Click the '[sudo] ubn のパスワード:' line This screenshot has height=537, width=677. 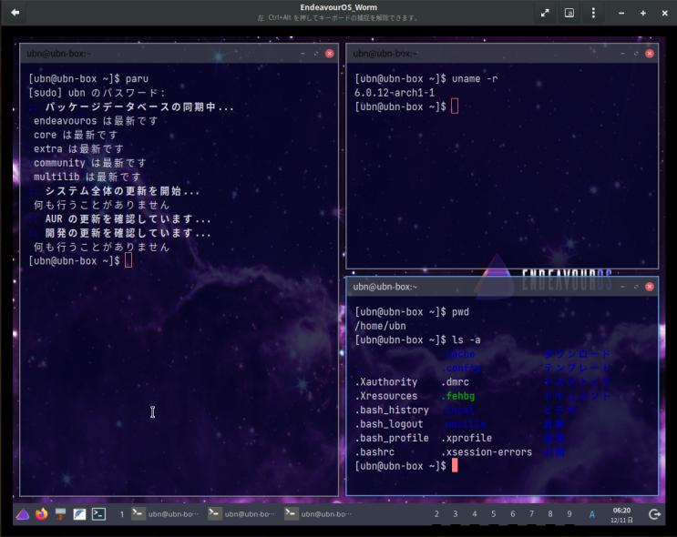tap(97, 92)
